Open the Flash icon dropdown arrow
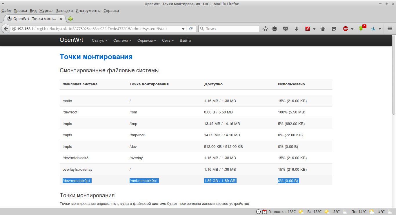 point(314,29)
